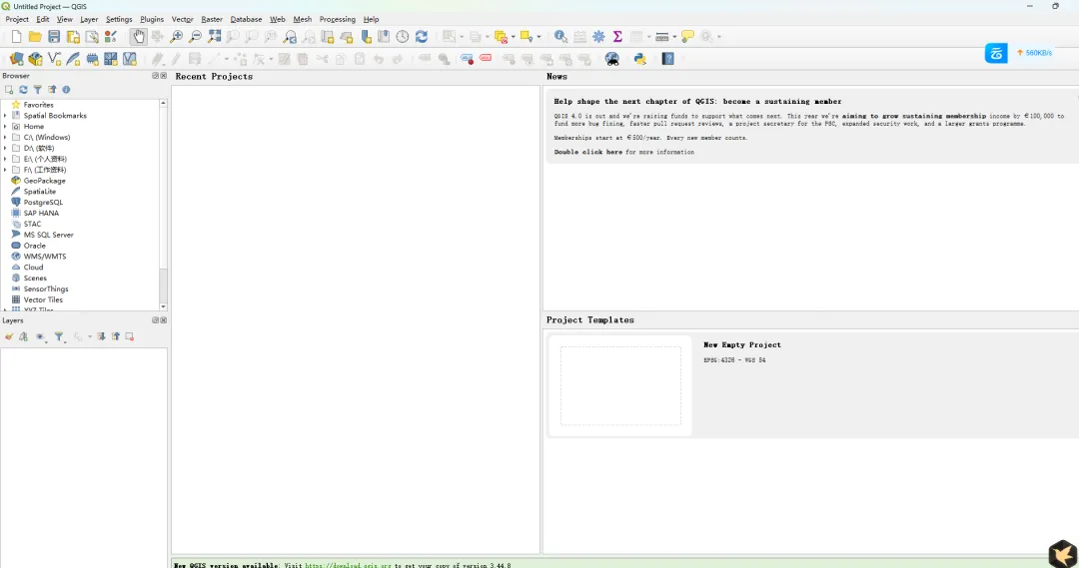Expand the Spatial Bookmarks tree node

6,116
